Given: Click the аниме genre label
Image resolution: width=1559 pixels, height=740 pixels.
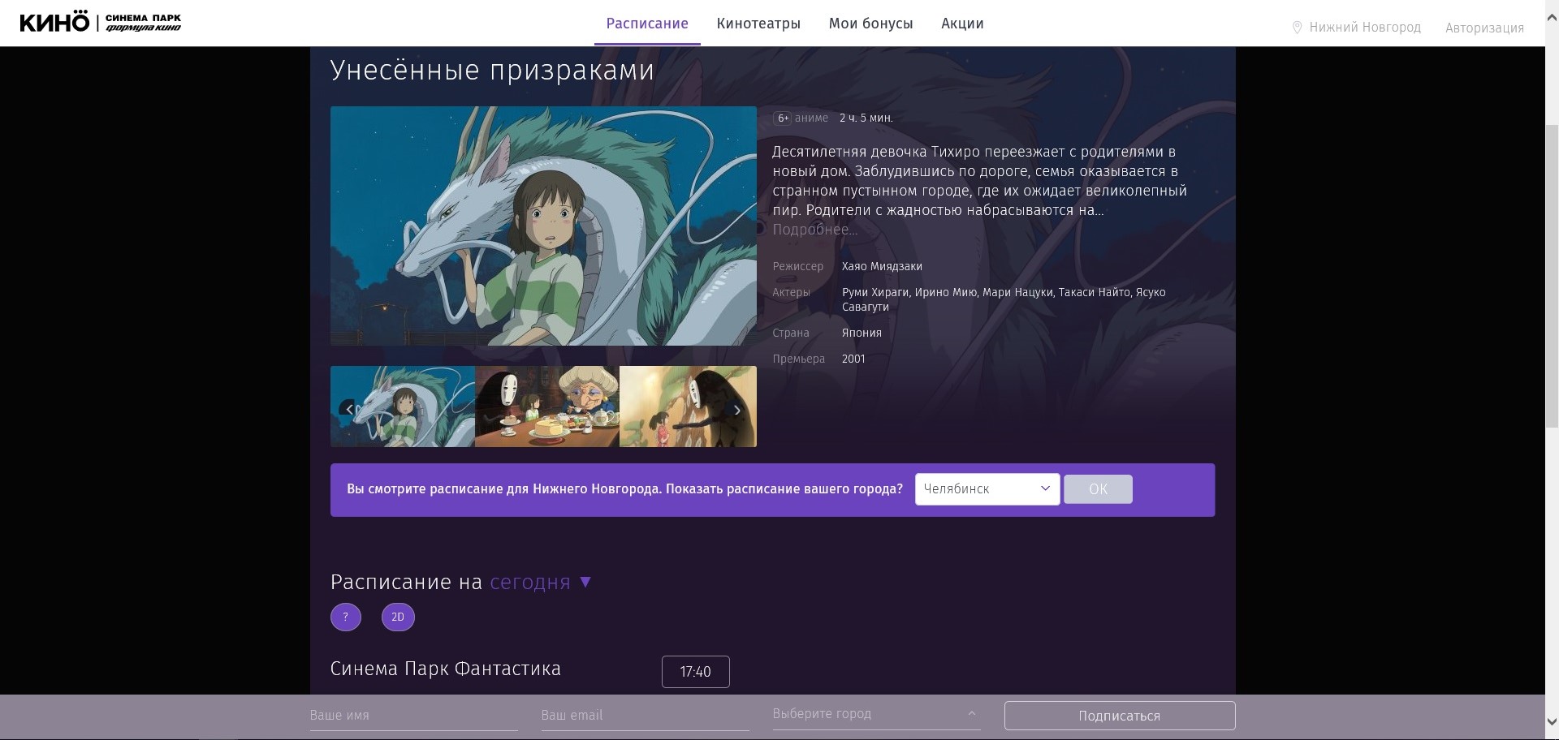Looking at the screenshot, I should (x=811, y=118).
